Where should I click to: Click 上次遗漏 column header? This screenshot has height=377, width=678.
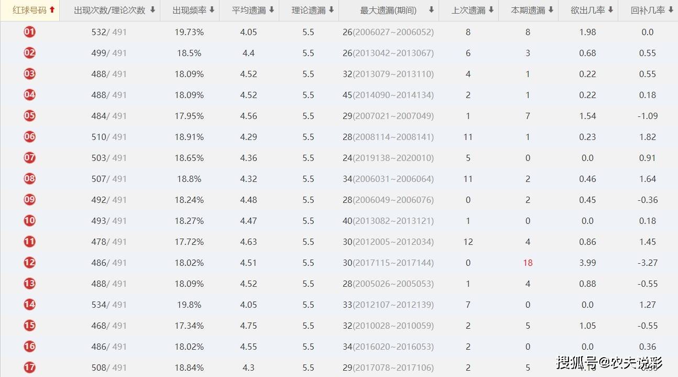tap(473, 10)
